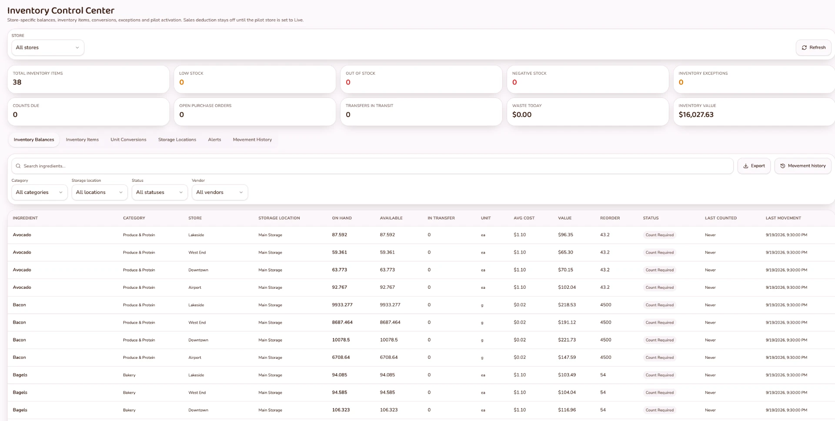Click the available value 6708.64
Image resolution: width=835 pixels, height=421 pixels.
[389, 358]
